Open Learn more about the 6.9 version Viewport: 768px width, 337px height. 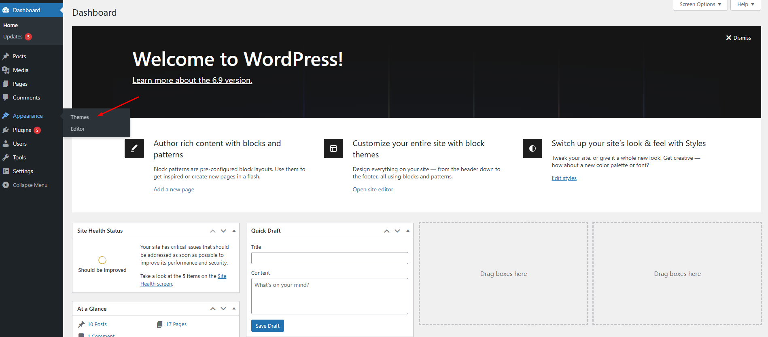tap(192, 80)
